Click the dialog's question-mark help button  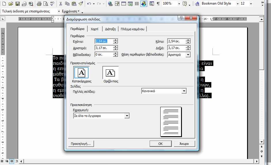tap(181, 18)
